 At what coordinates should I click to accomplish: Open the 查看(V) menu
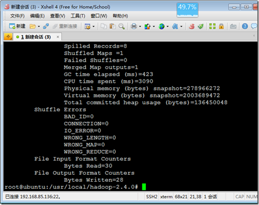[57, 16]
